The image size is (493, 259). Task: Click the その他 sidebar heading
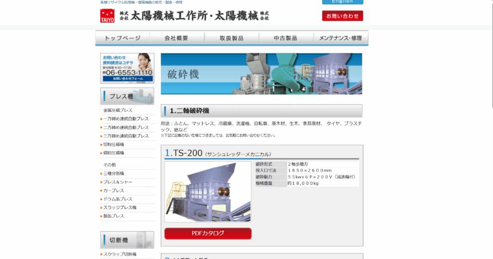pyautogui.click(x=109, y=165)
